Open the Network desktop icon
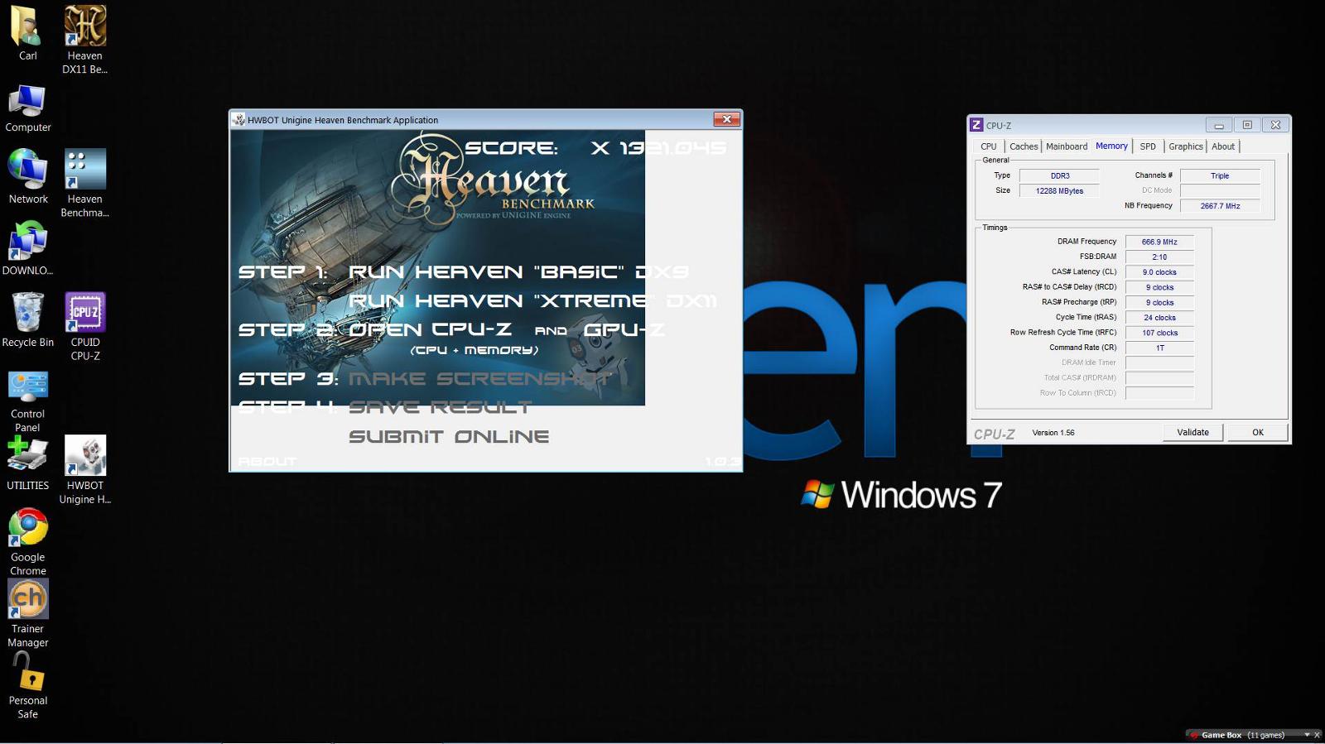This screenshot has width=1325, height=744. click(x=27, y=176)
